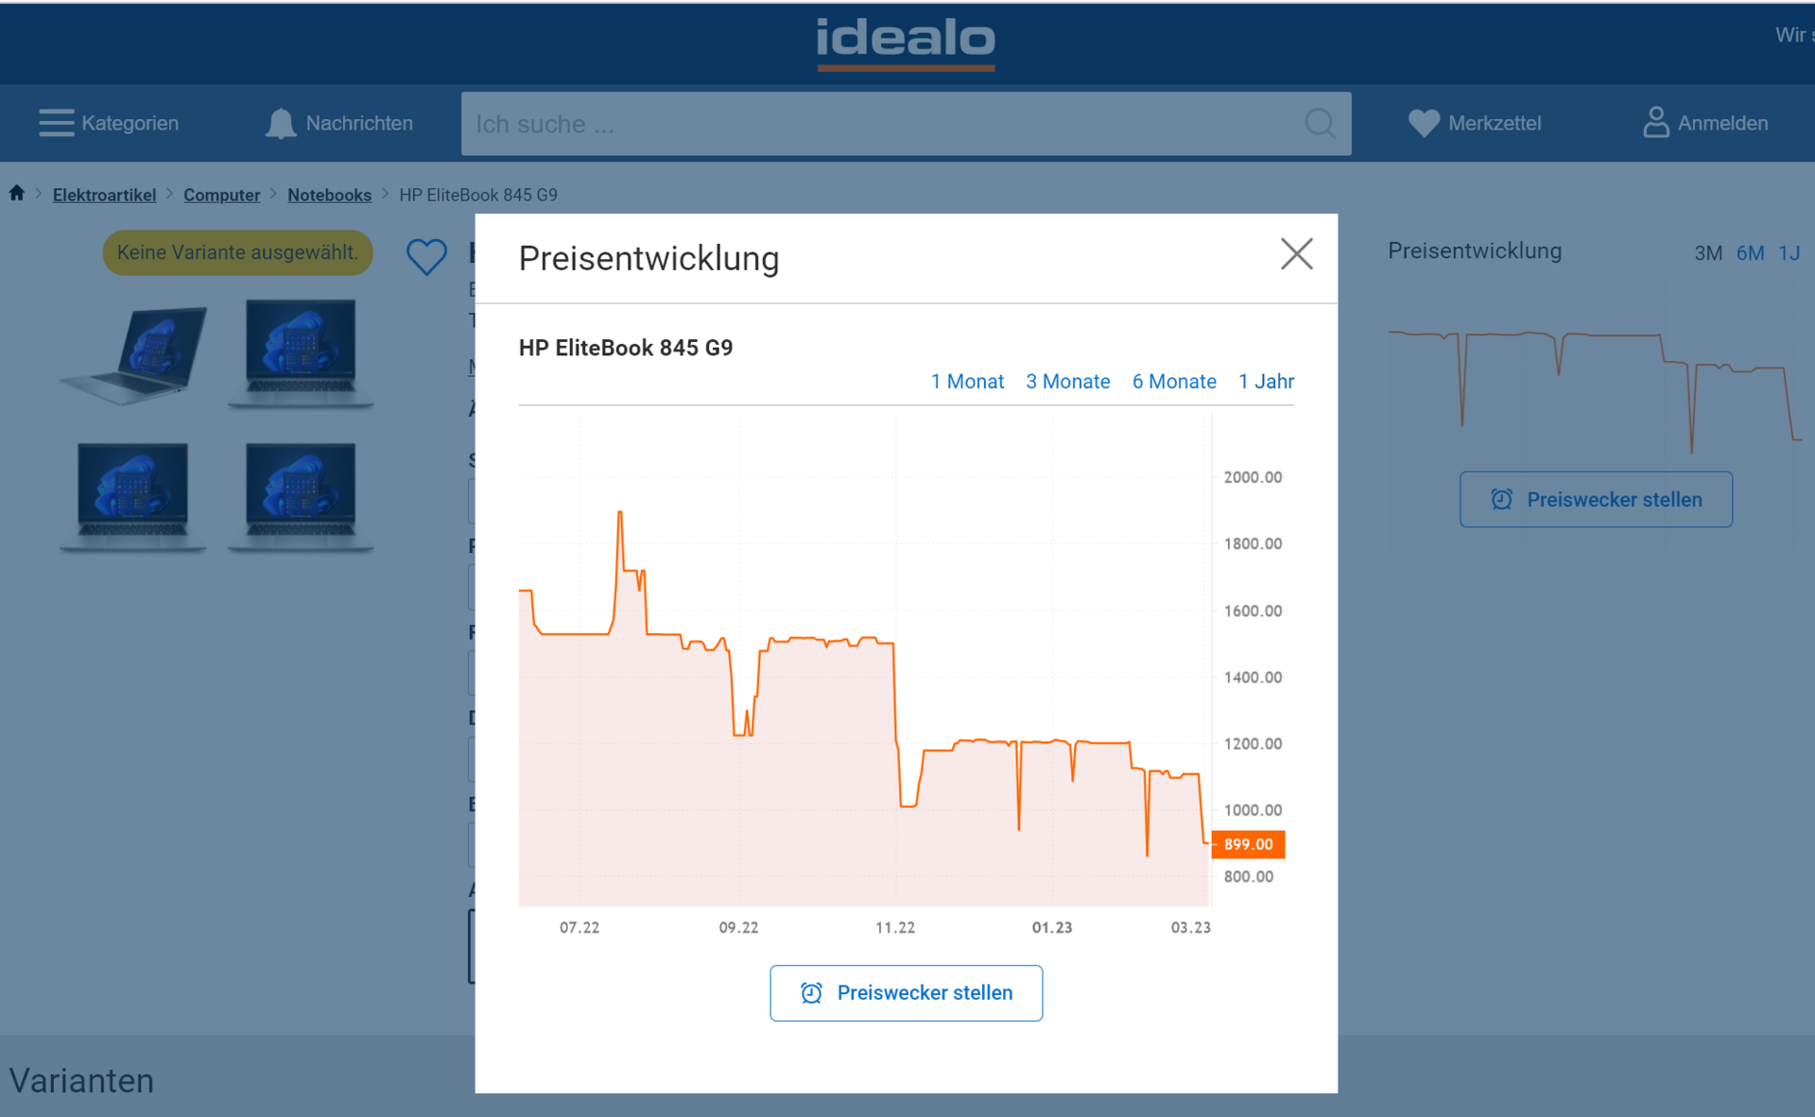Open the Kategorien hamburger menu
This screenshot has width=1815, height=1117.
(x=56, y=123)
